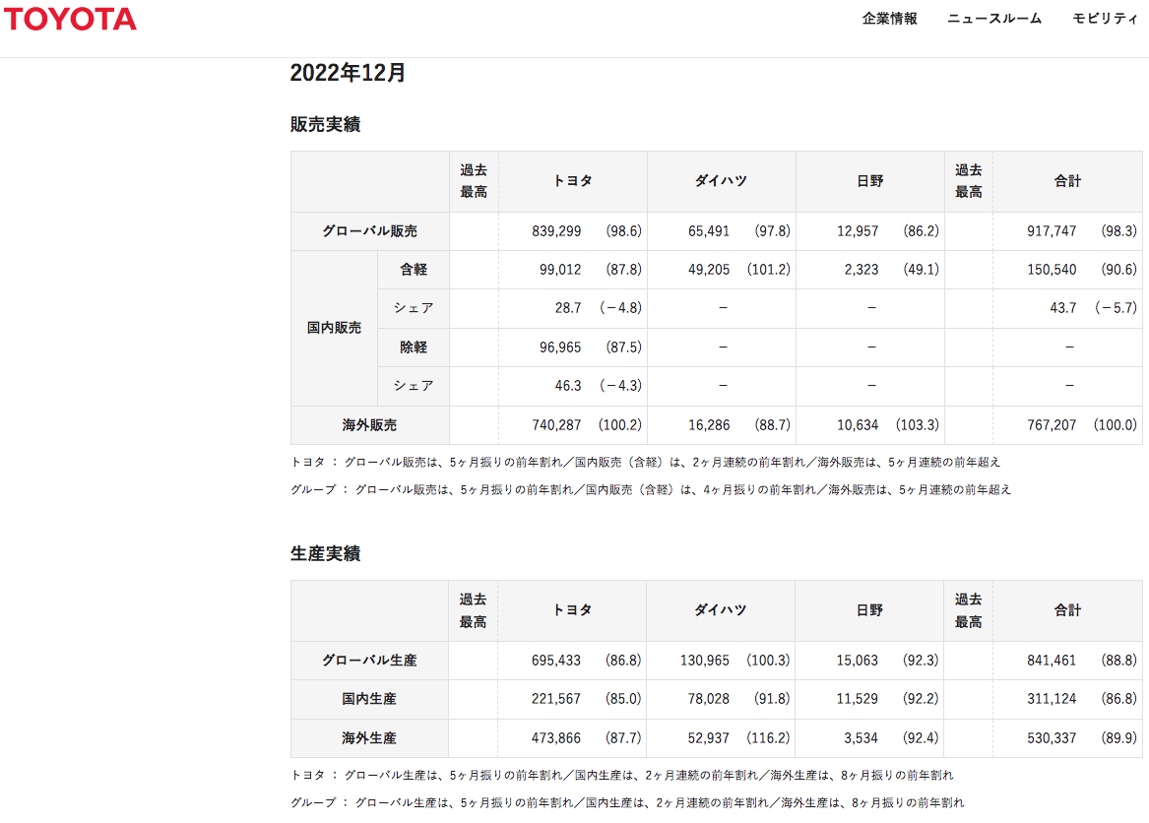This screenshot has width=1149, height=823.
Task: Click Toyota share value 46.3
Action: click(x=568, y=386)
